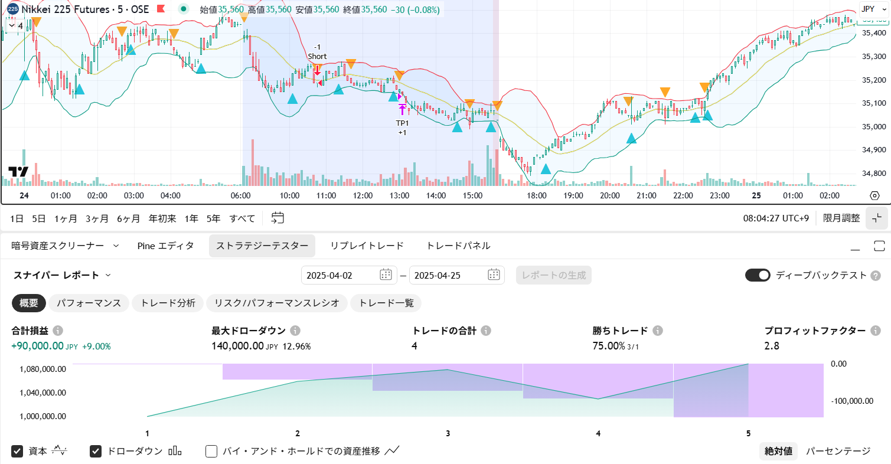This screenshot has height=464, width=891.
Task: Open the トレード分析 report tab
Action: (168, 303)
